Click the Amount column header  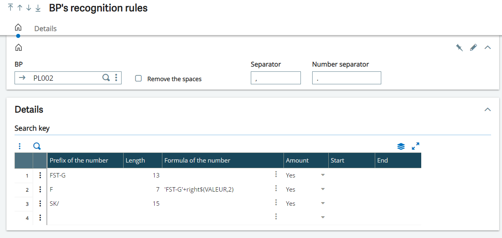[306, 160]
